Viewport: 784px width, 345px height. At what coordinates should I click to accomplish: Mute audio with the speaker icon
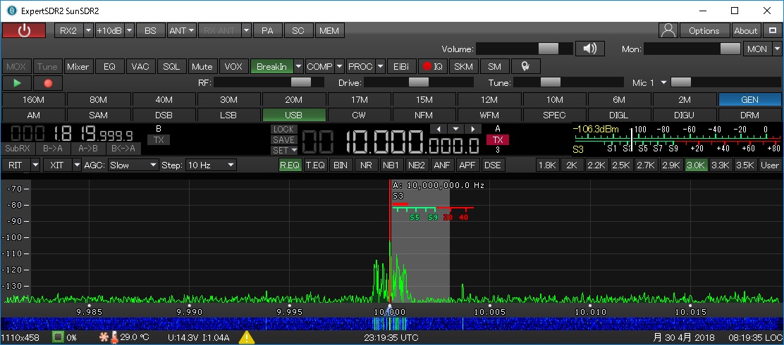tap(590, 49)
